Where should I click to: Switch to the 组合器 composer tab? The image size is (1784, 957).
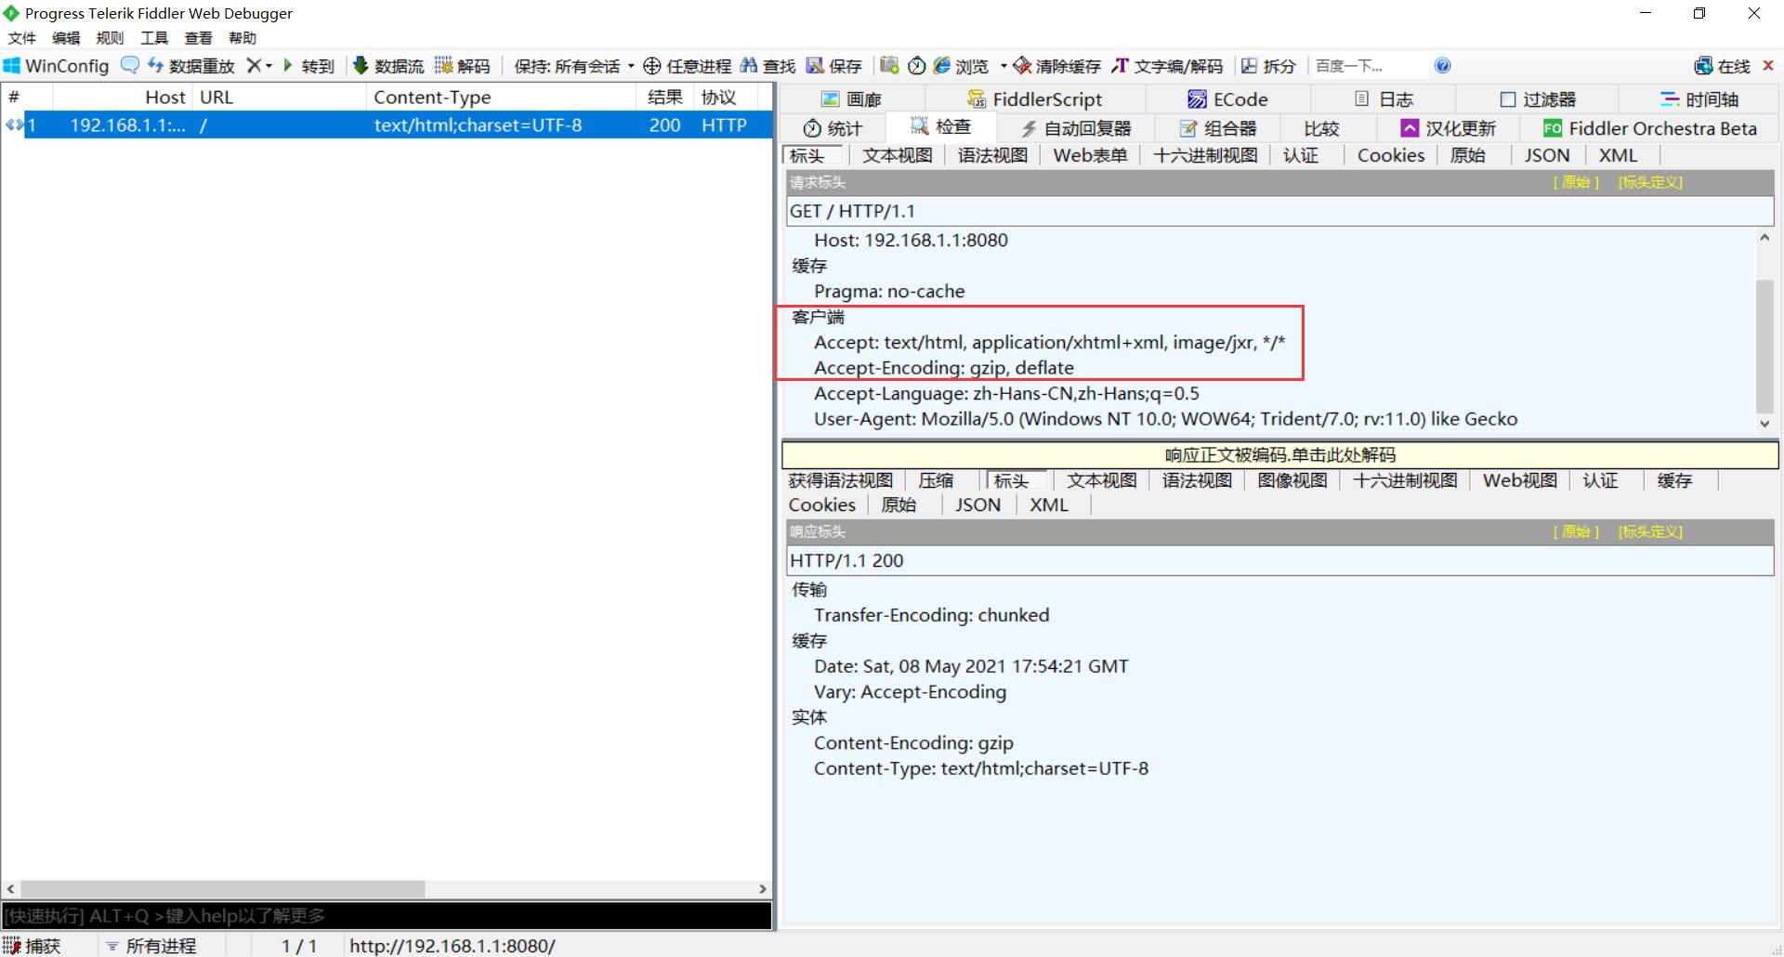tap(1218, 128)
